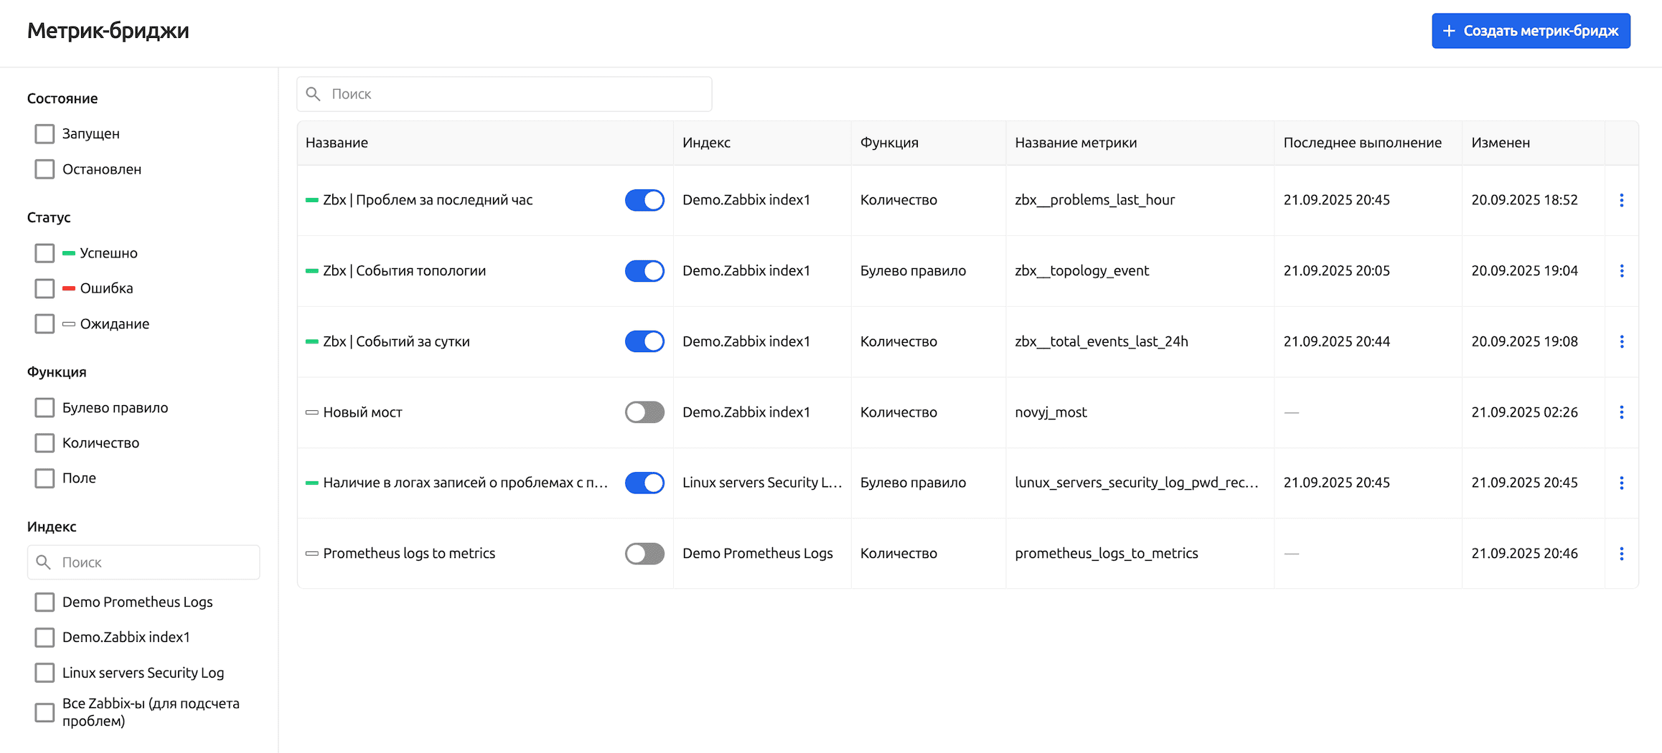Screen dimensions: 1662x753
Task: Turn on the Prometheus logs to metrics toggle
Action: 644,554
